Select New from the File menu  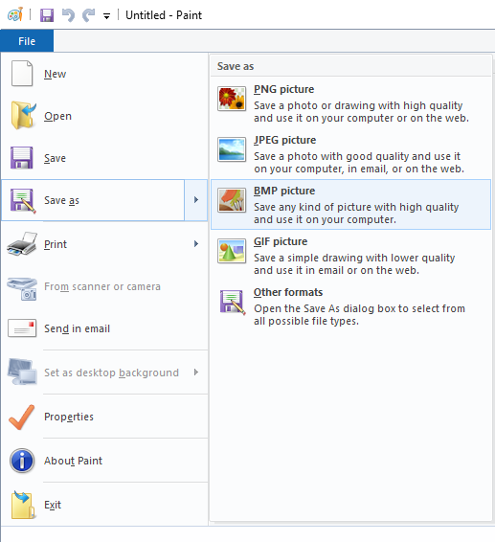[x=104, y=74]
